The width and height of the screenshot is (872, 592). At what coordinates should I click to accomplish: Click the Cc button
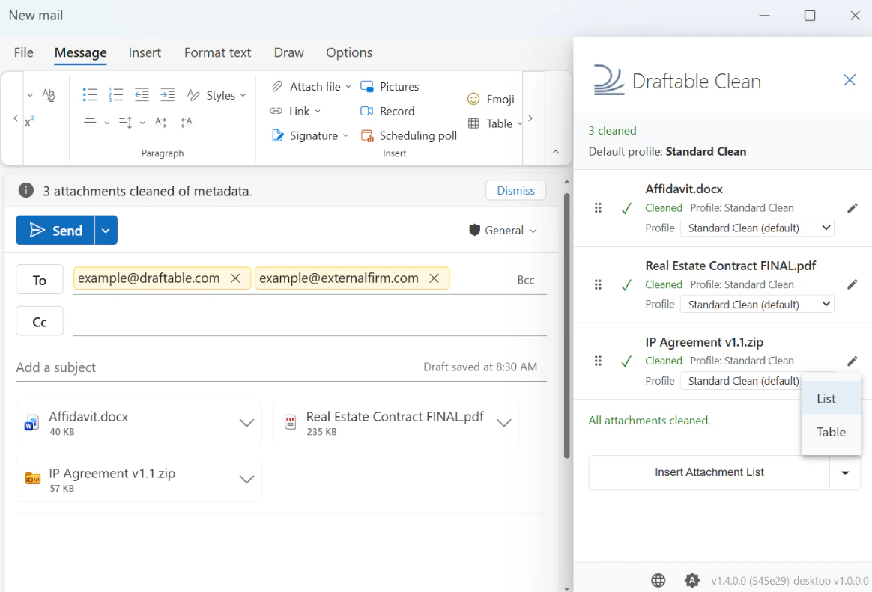coord(40,322)
